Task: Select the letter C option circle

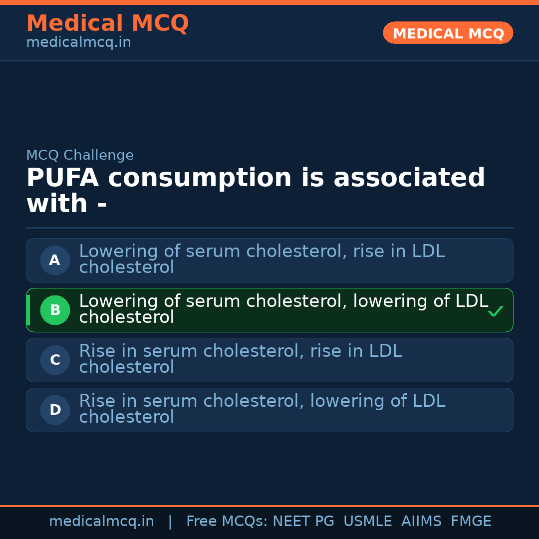Action: point(55,360)
